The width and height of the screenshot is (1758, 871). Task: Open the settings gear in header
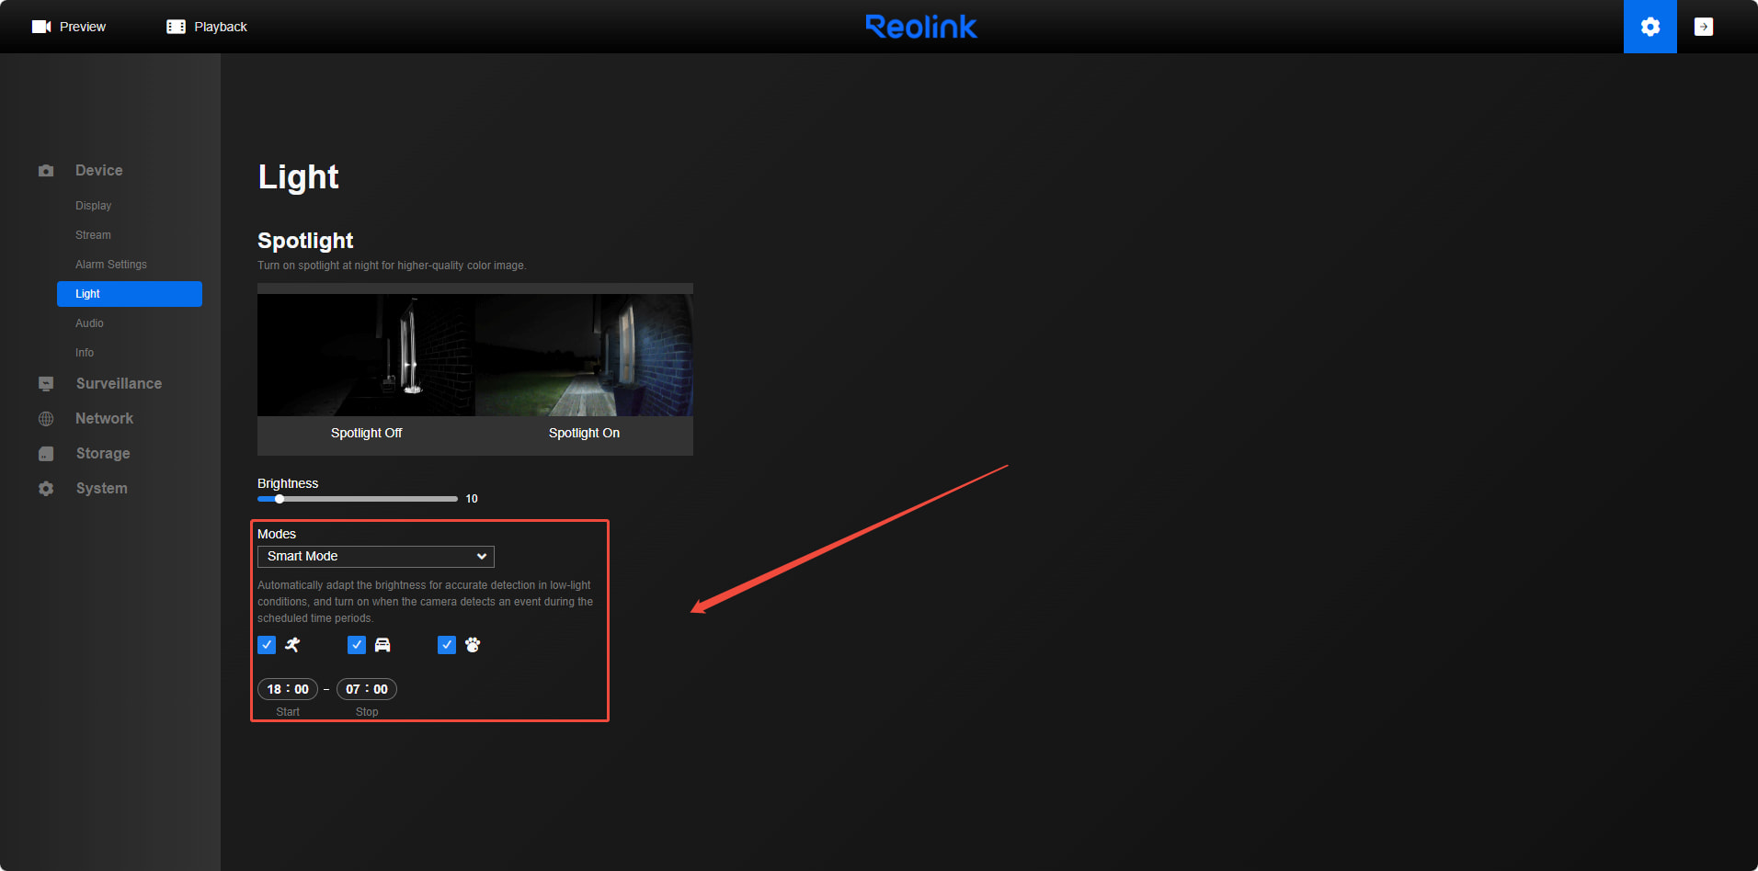1650,27
